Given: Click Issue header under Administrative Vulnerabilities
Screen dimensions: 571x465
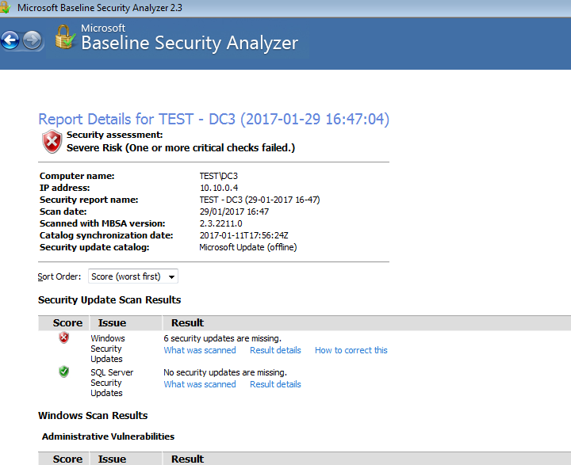Looking at the screenshot, I should 112,459.
